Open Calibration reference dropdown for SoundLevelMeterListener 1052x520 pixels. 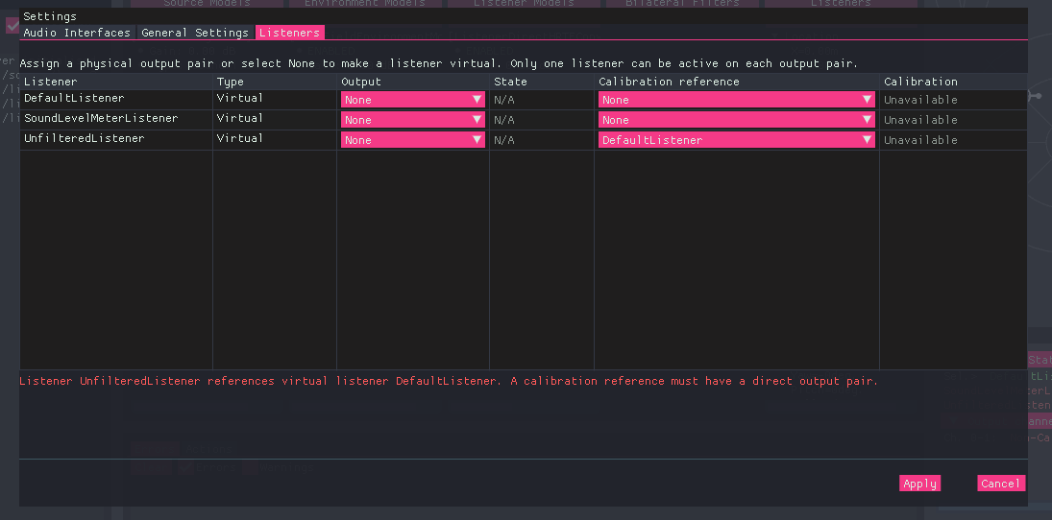point(737,120)
